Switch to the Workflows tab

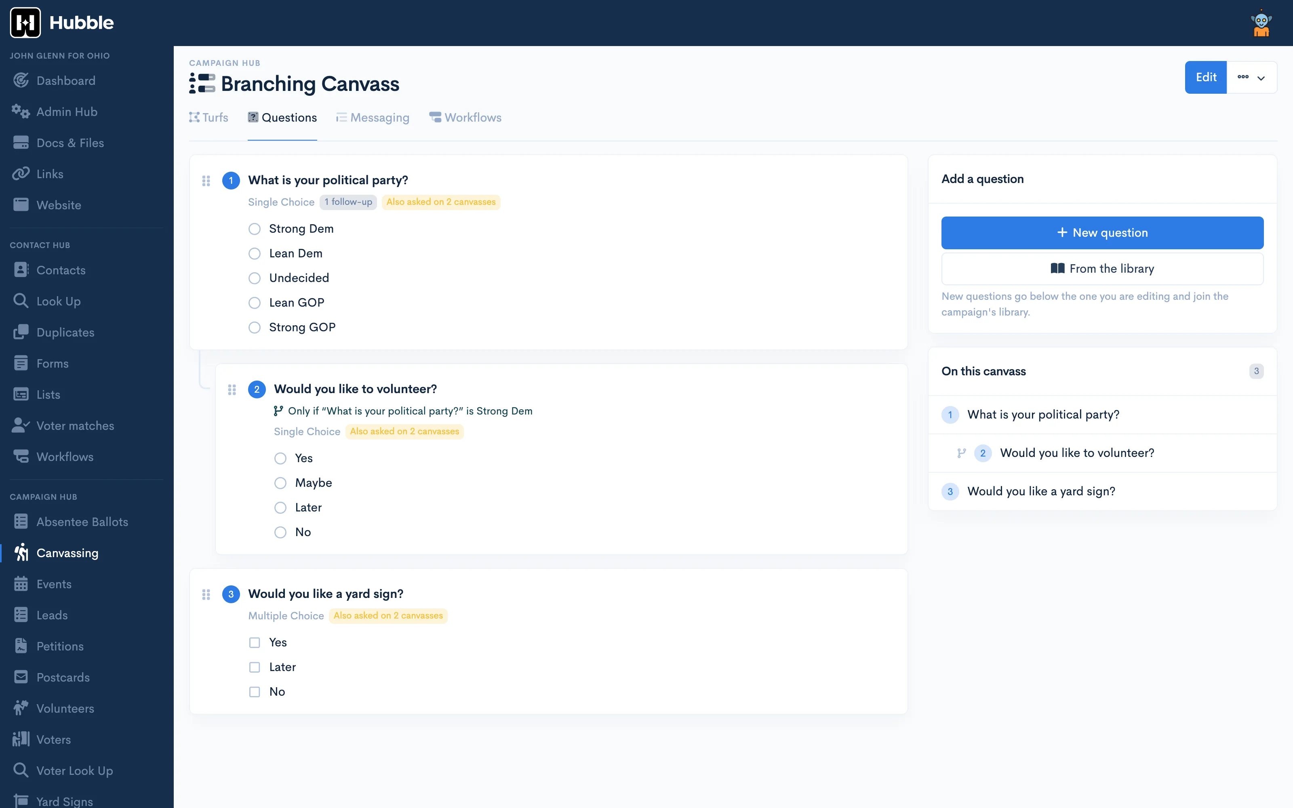tap(465, 118)
